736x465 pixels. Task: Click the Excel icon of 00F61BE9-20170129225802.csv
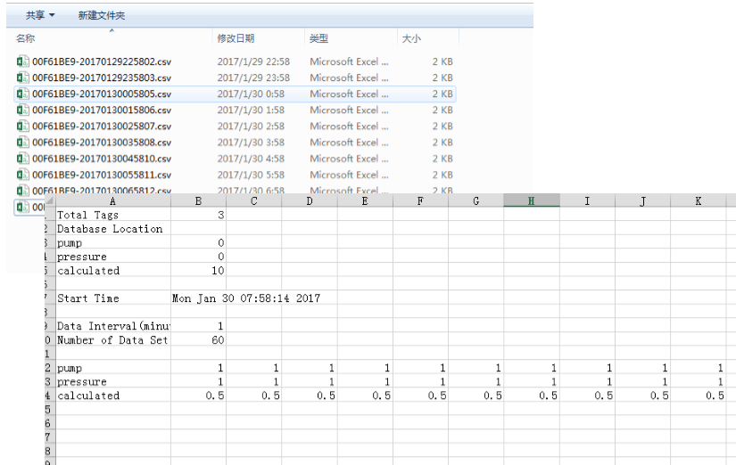pos(23,62)
